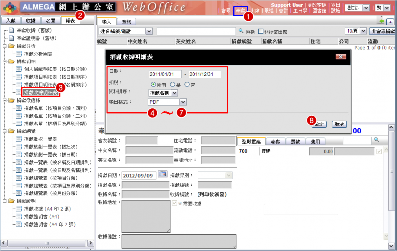Select the 所有 radio for 扣稅
The width and height of the screenshot is (397, 251).
click(153, 84)
